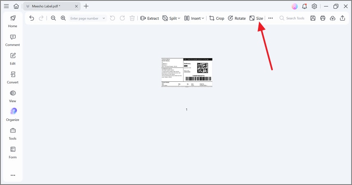
Task: Show more sidebar options ellipsis
Action: [13, 175]
